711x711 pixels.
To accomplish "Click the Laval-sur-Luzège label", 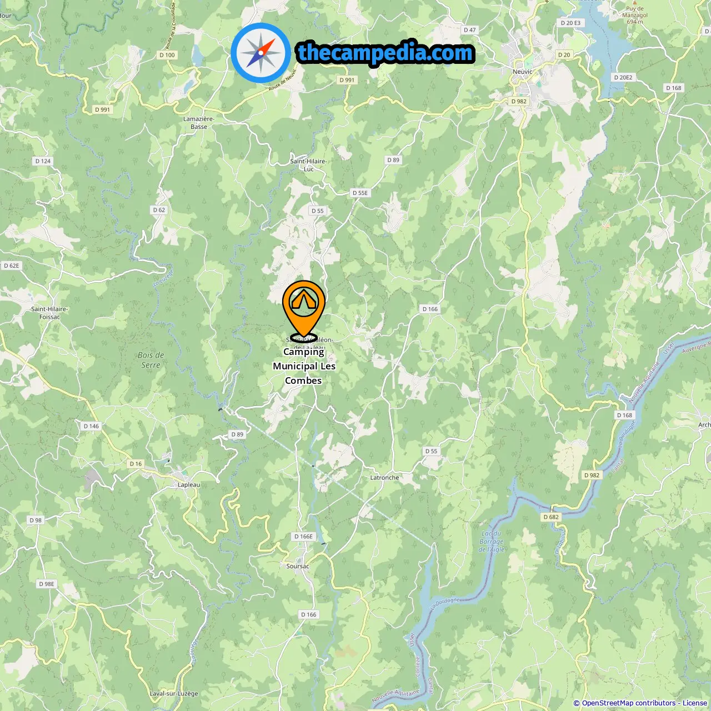I will point(174,694).
